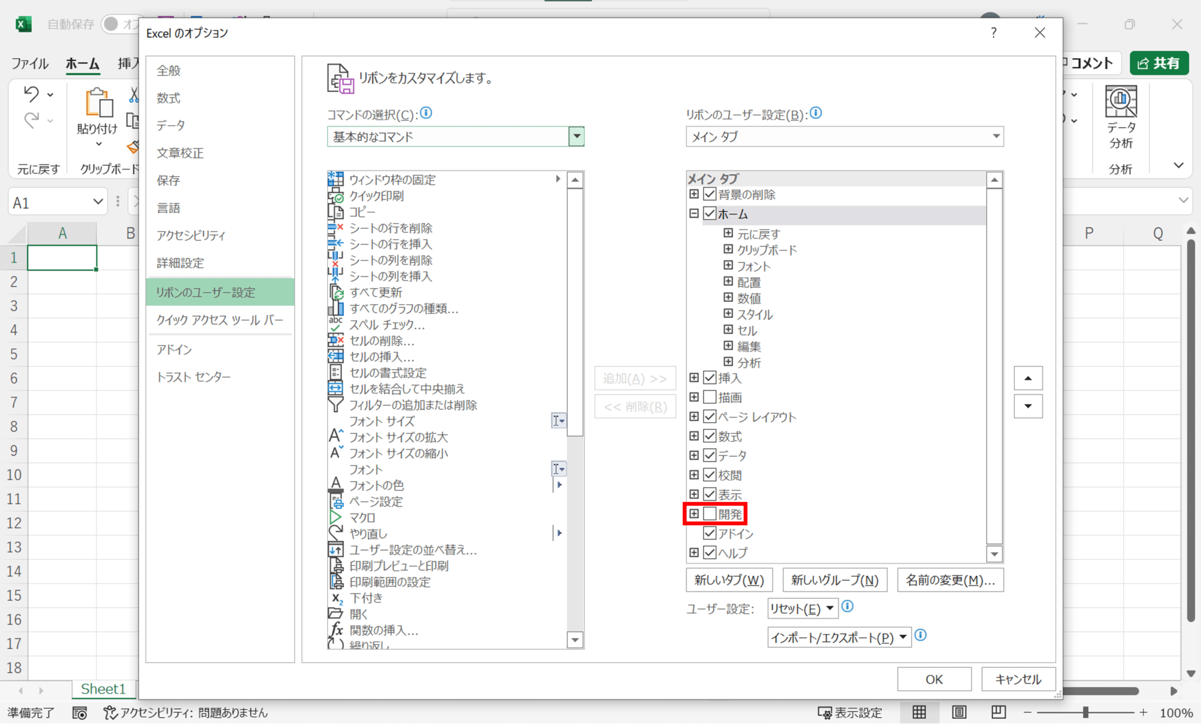Select the マクロ command icon
This screenshot has width=1201, height=724.
335,518
